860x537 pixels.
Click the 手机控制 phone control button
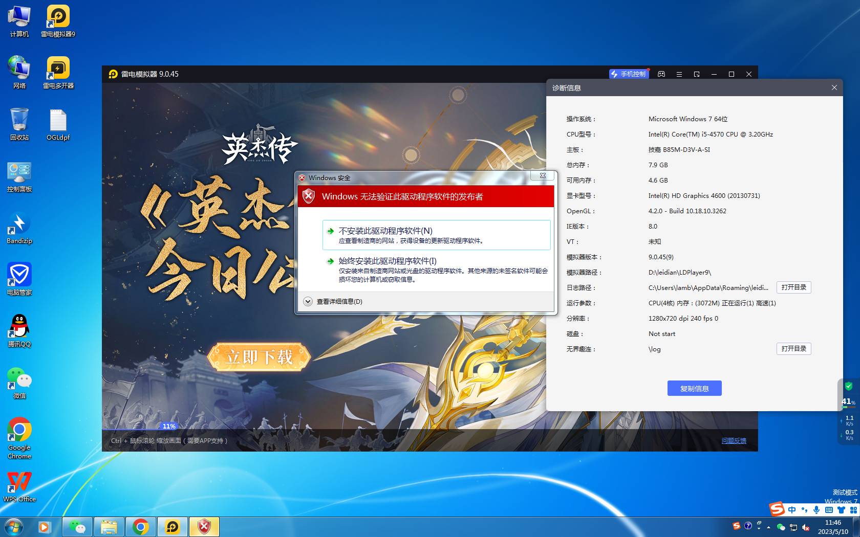tap(629, 74)
